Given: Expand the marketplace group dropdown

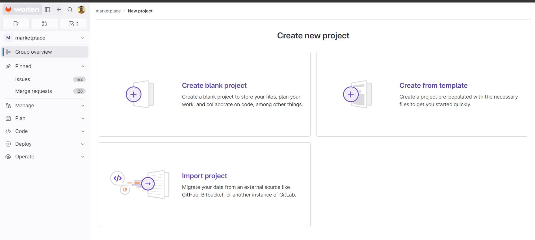Looking at the screenshot, I should 83,38.
